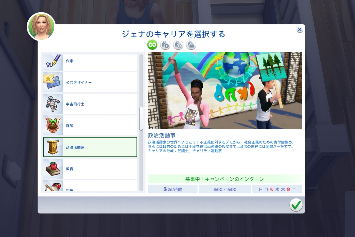355x237 pixels.
Task: Click the §26/時間 pay field
Action: click(173, 189)
